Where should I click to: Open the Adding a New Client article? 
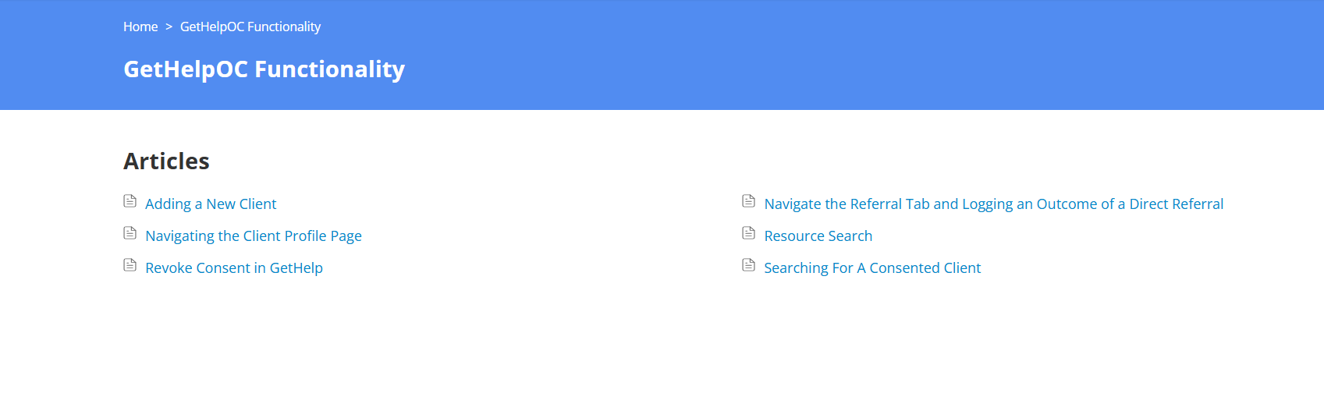click(211, 204)
